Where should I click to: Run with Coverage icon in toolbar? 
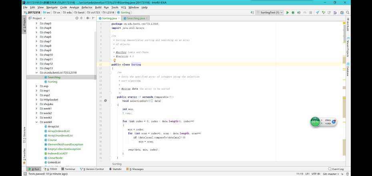(299, 12)
